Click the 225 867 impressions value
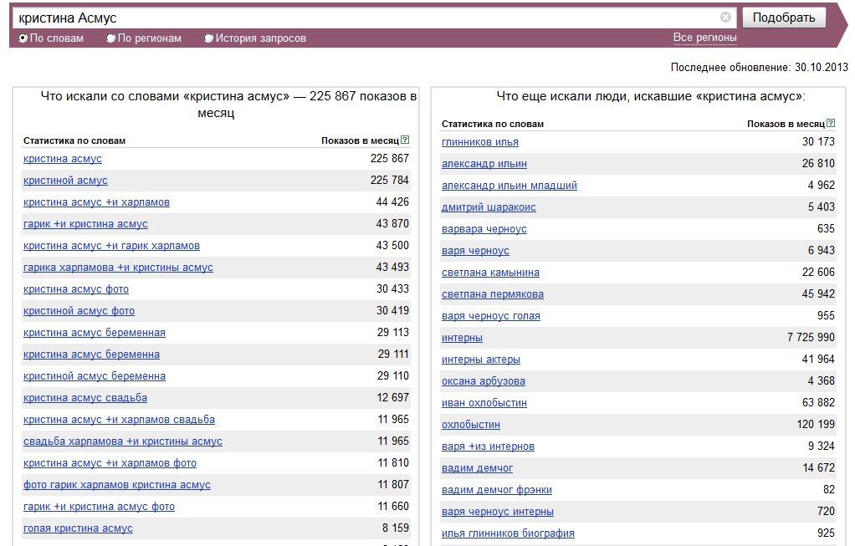The width and height of the screenshot is (855, 546). click(389, 158)
